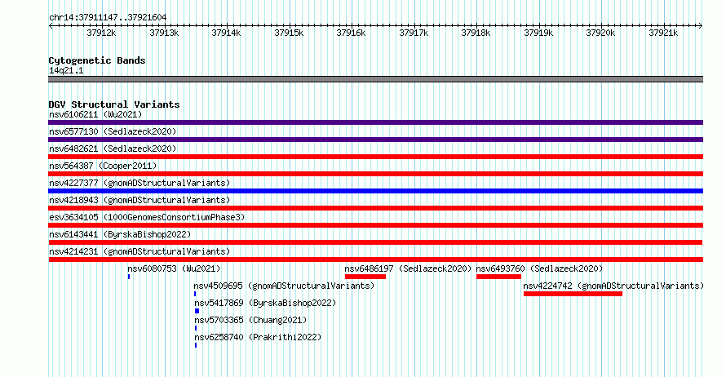Screen dimensions: 726x377
Task: Select the short red nsv6486197 bar
Action: click(x=365, y=277)
